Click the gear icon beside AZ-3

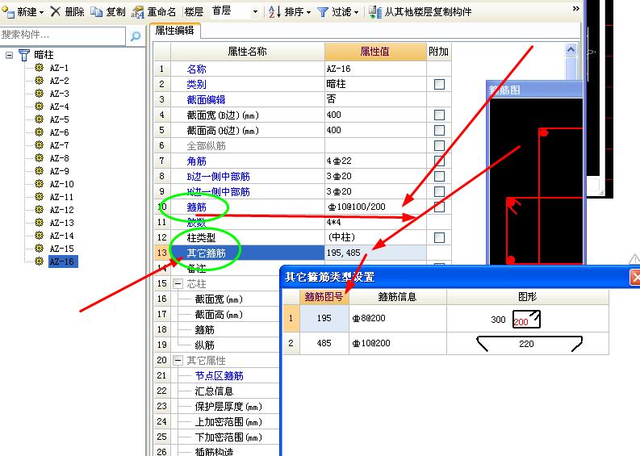[40, 94]
